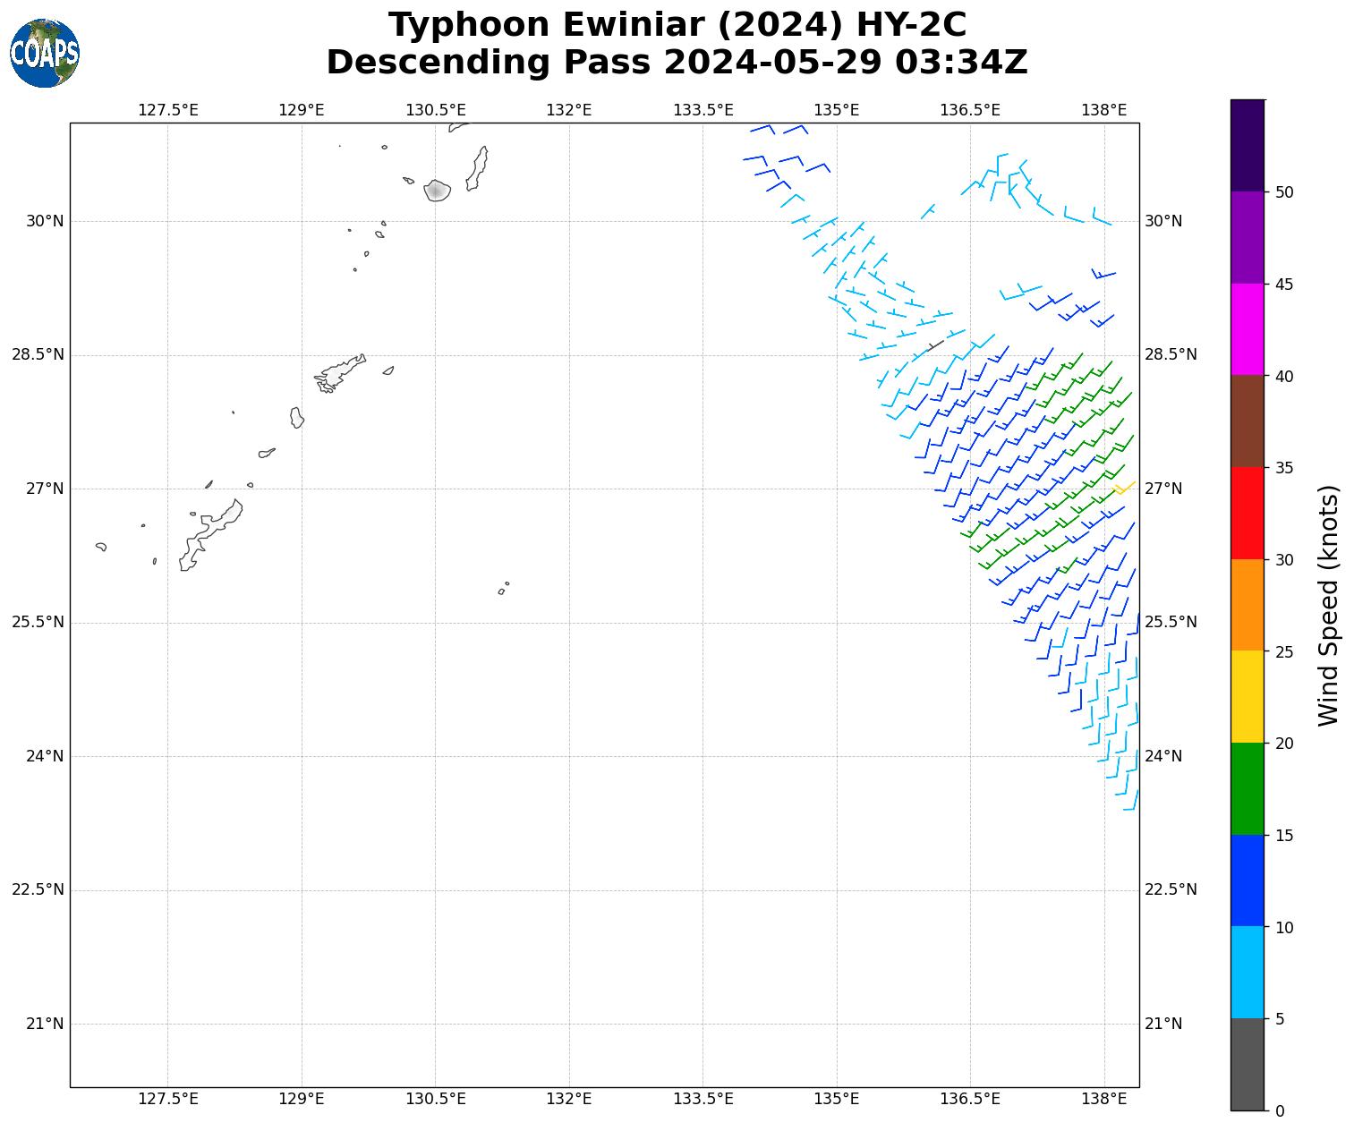Click the 50 tick label on colorbar
Viewport: 1354px width, 1131px height.
(1284, 192)
